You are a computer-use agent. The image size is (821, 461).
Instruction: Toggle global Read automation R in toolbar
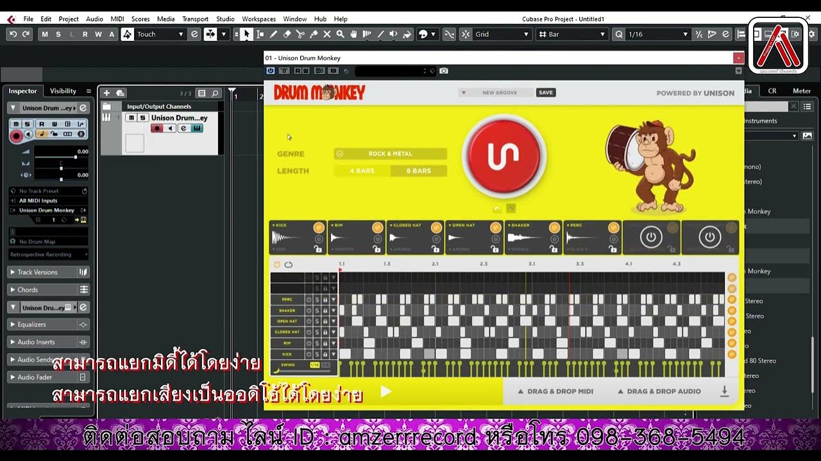[85, 34]
